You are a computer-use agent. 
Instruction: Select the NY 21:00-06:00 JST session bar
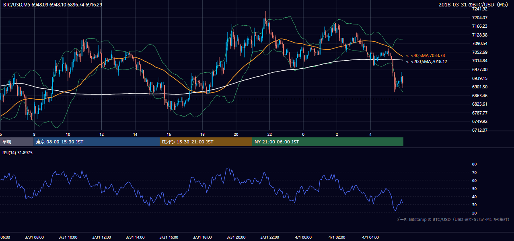[x=328, y=142]
